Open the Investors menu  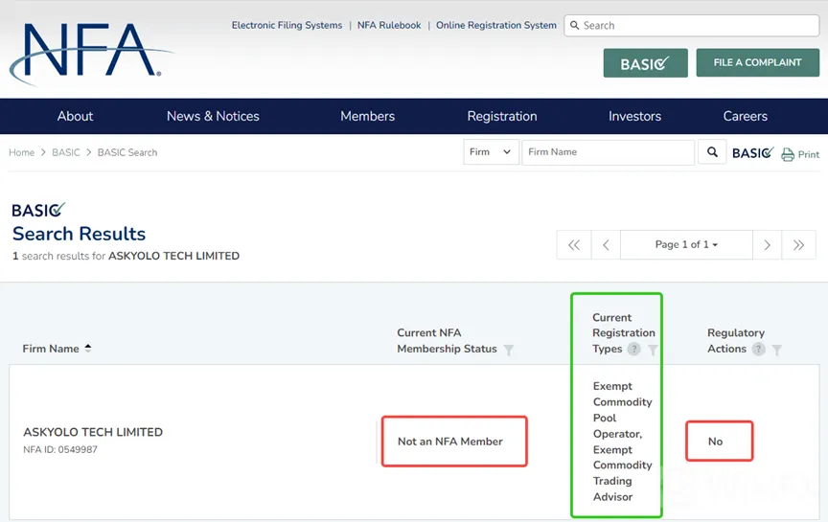(x=634, y=116)
